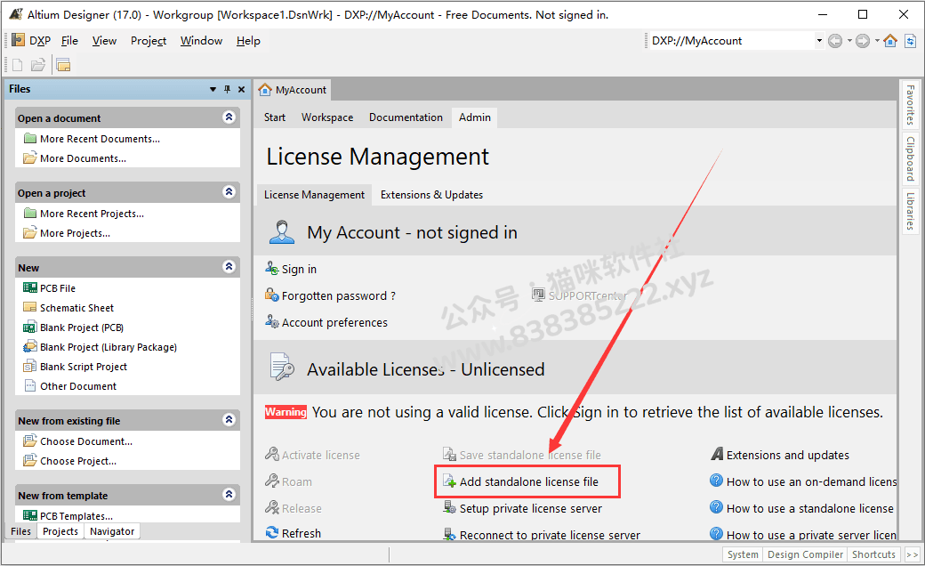This screenshot has width=925, height=566.
Task: Click the Account preferences icon
Action: pyautogui.click(x=271, y=321)
